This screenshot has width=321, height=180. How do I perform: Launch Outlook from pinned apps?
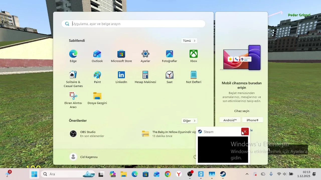coord(97,56)
